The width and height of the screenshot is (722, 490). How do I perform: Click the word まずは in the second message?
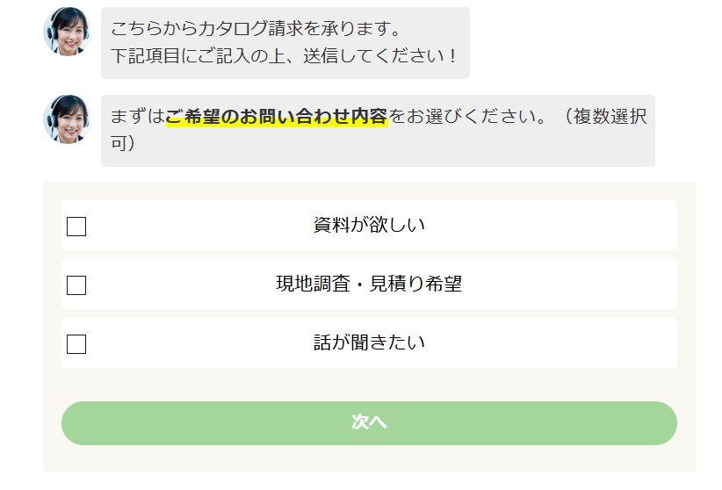[137, 117]
